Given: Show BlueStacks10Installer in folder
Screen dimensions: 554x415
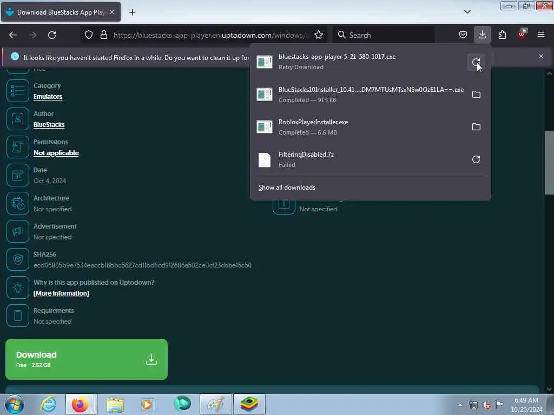Looking at the screenshot, I should [x=476, y=95].
